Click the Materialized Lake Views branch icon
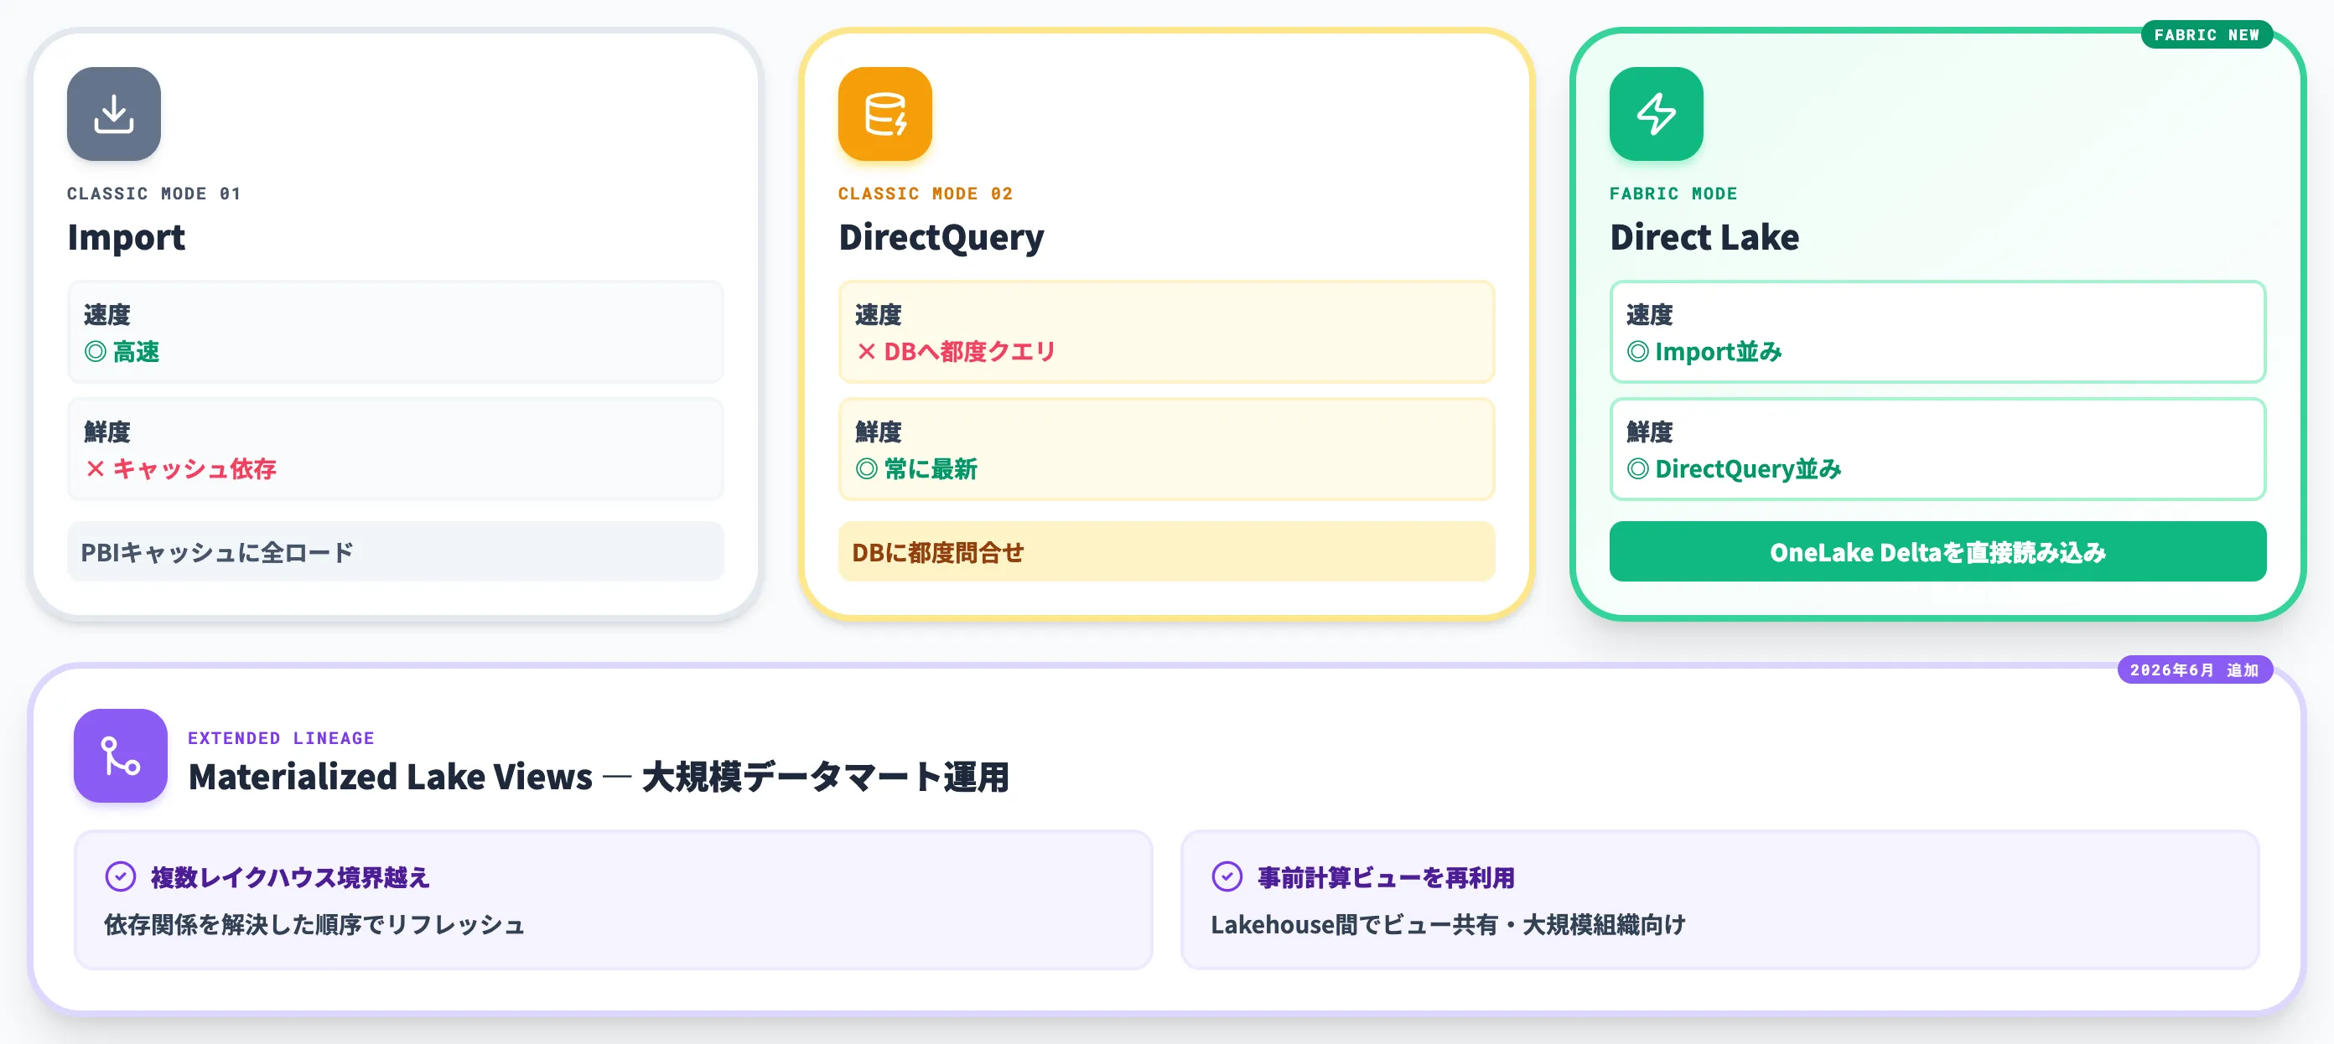 pos(121,755)
